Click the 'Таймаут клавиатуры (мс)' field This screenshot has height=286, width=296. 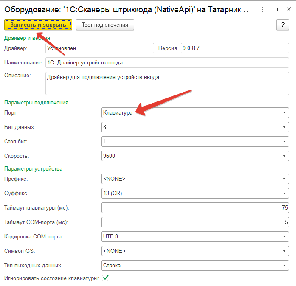[x=195, y=207]
